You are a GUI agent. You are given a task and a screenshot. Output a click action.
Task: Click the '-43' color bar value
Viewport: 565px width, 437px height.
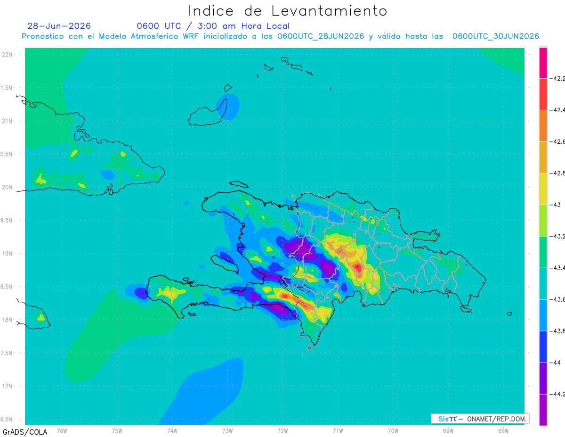tap(555, 205)
